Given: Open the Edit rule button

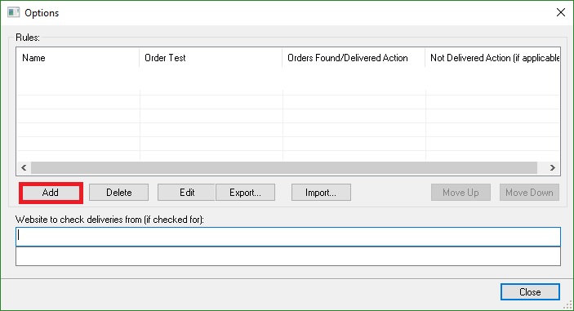Looking at the screenshot, I should pos(186,193).
